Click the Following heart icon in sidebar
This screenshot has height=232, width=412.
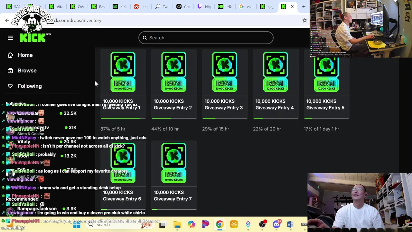tap(10, 86)
